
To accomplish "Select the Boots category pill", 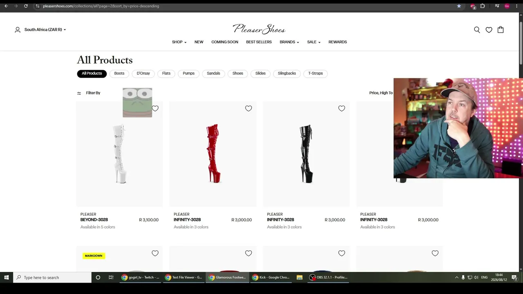I will pos(119,73).
